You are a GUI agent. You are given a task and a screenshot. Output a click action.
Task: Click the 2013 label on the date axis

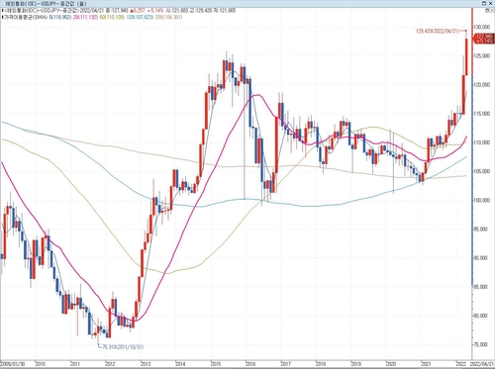(x=146, y=364)
